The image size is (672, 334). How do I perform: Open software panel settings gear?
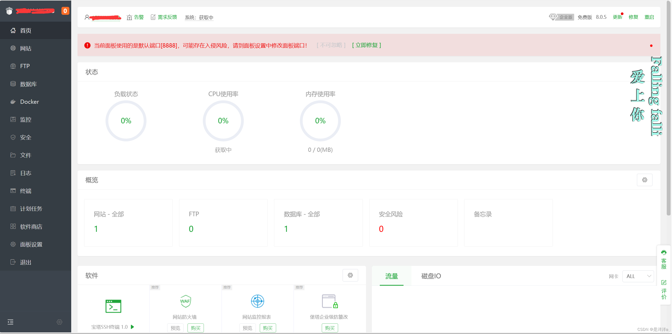click(350, 275)
